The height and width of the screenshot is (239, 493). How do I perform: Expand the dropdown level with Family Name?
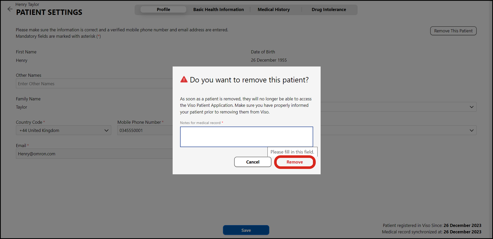(x=471, y=107)
